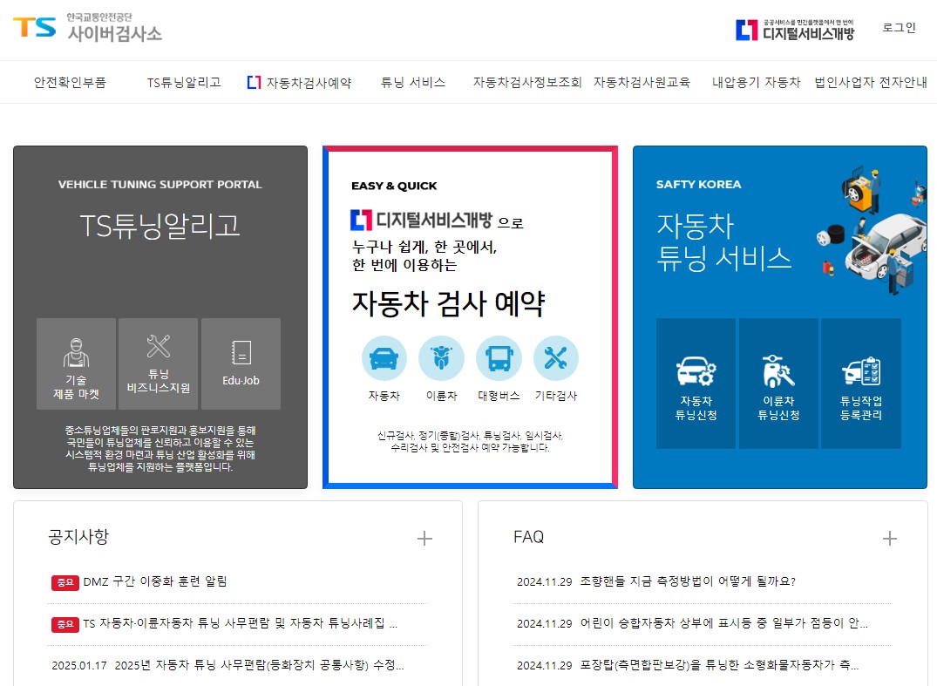Expand the FAQ section with the plus
Screen dimensions: 937x686
(890, 539)
